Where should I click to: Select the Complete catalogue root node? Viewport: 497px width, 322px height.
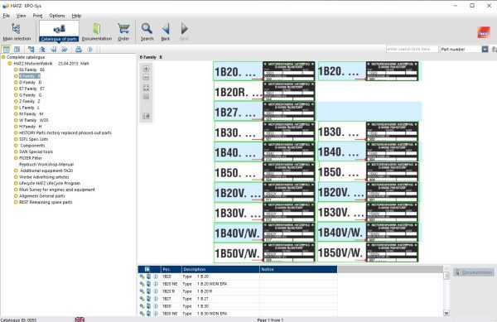[x=26, y=57]
